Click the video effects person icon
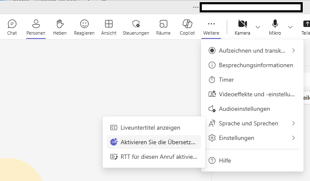The image size is (310, 181). pyautogui.click(x=212, y=94)
